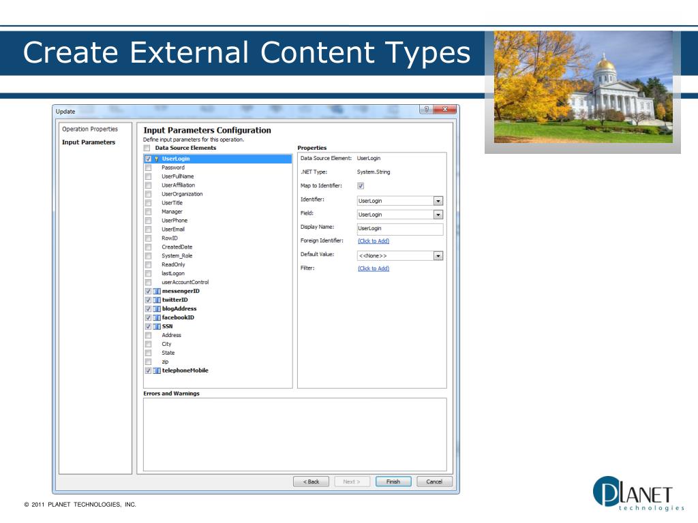Click the help question mark button
This screenshot has width=698, height=523.
(x=426, y=110)
